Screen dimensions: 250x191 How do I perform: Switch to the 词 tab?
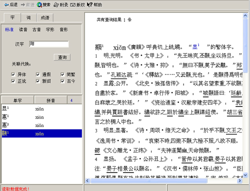28,17
